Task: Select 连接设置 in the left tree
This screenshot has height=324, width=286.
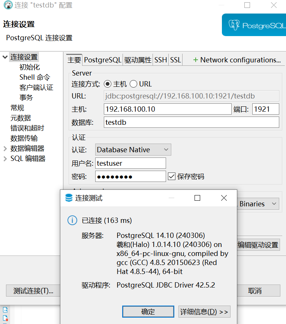Action: (x=24, y=57)
